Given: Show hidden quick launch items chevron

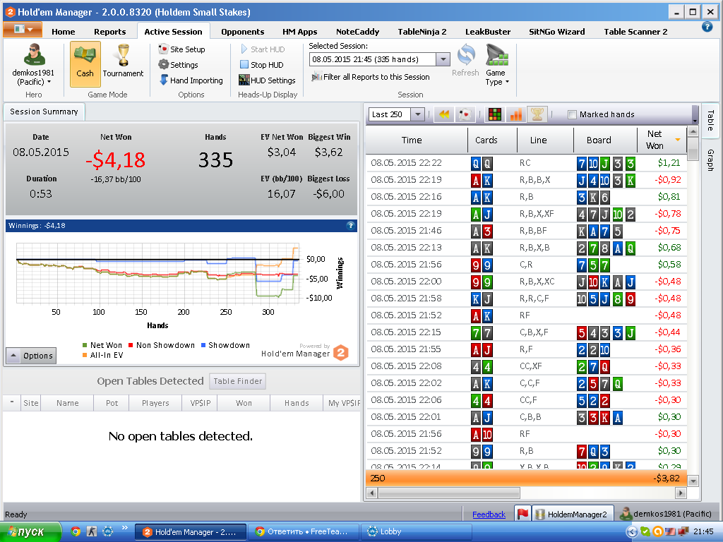Looking at the screenshot, I should coord(124,528).
